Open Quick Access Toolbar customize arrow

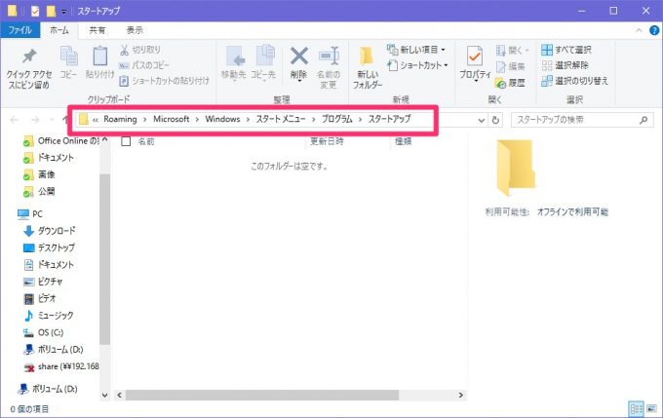click(63, 12)
